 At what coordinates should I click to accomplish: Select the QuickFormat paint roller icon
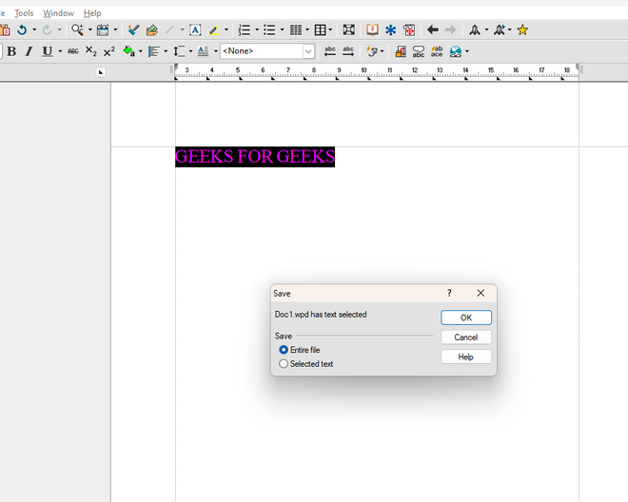133,30
